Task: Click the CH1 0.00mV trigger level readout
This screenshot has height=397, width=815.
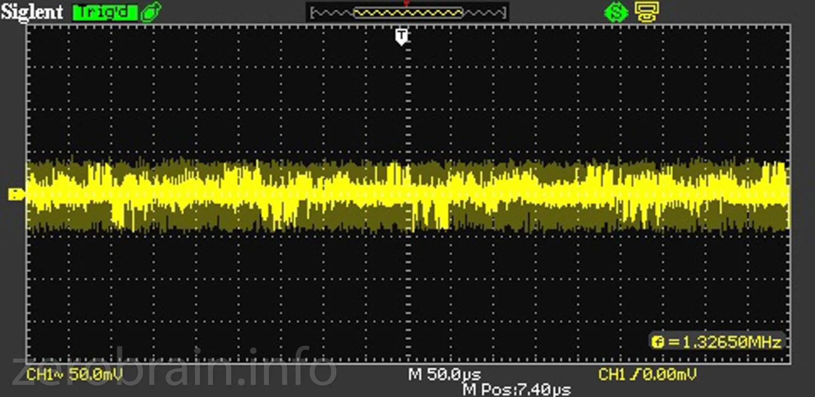Action: click(648, 374)
